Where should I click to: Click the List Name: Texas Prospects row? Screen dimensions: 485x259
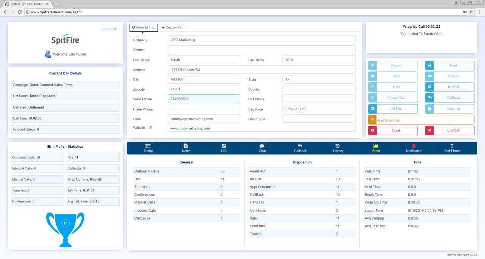click(65, 96)
